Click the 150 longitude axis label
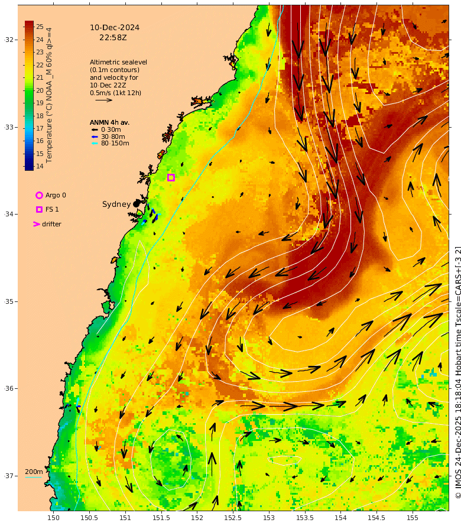 point(53,518)
